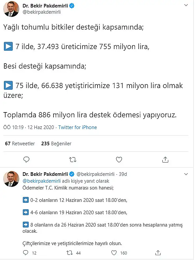Click main tweet profile picture

(x=11, y=9)
